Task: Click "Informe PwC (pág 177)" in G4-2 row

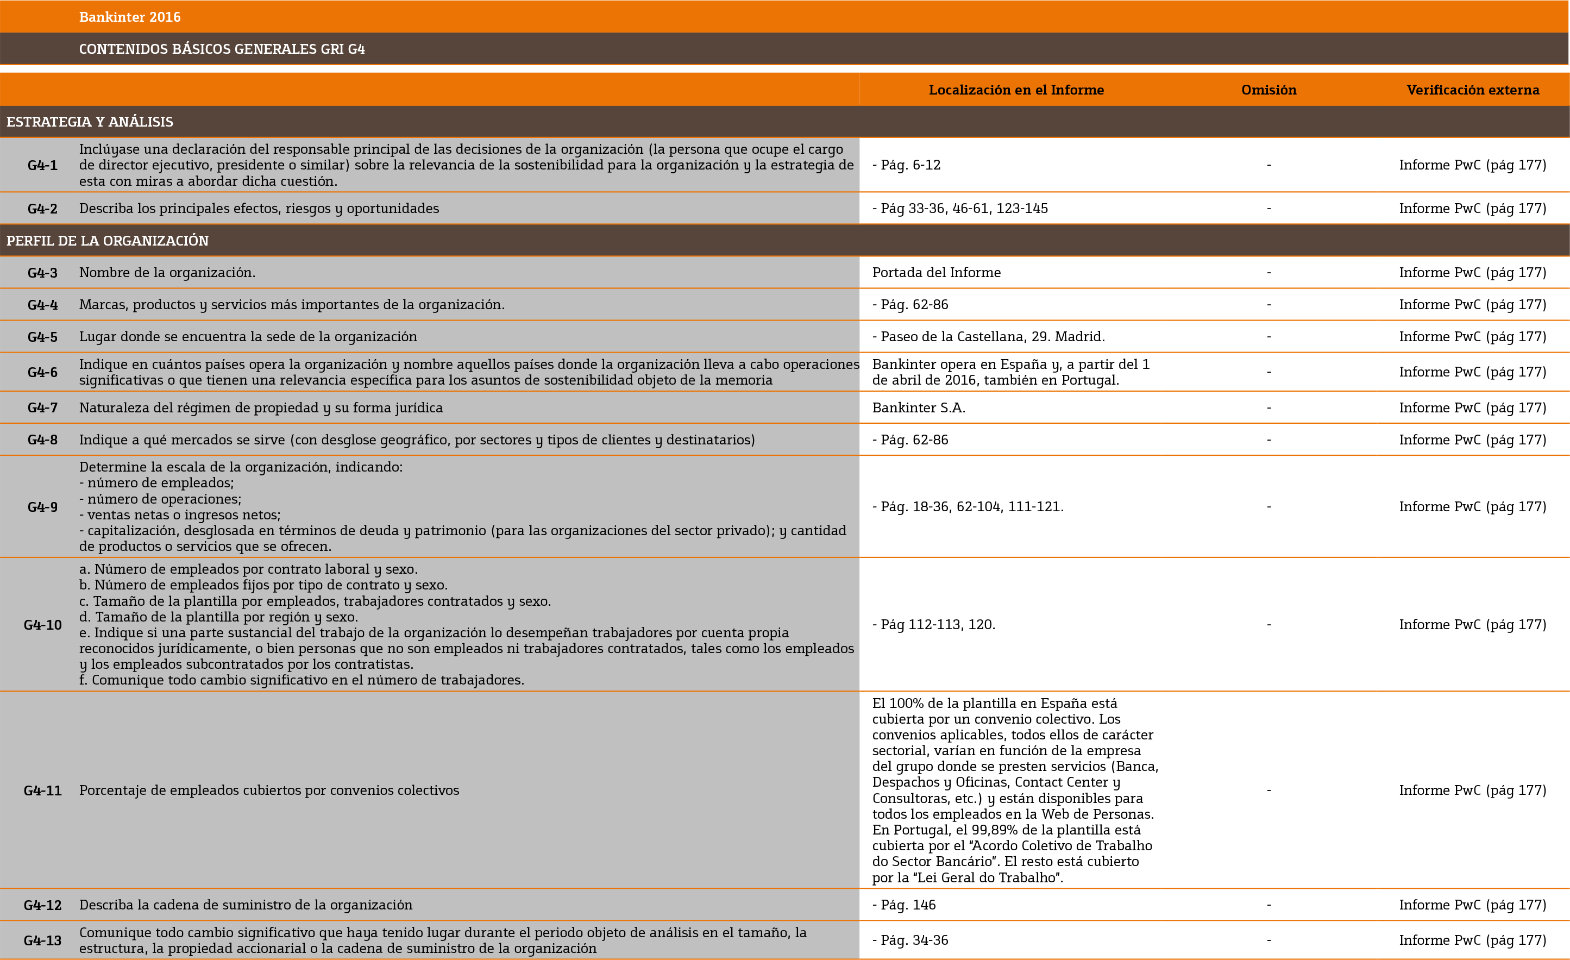Action: click(x=1473, y=208)
